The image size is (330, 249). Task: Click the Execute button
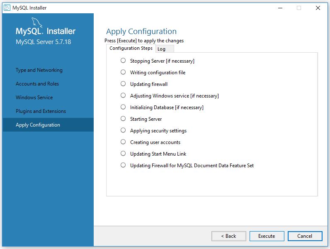point(267,236)
